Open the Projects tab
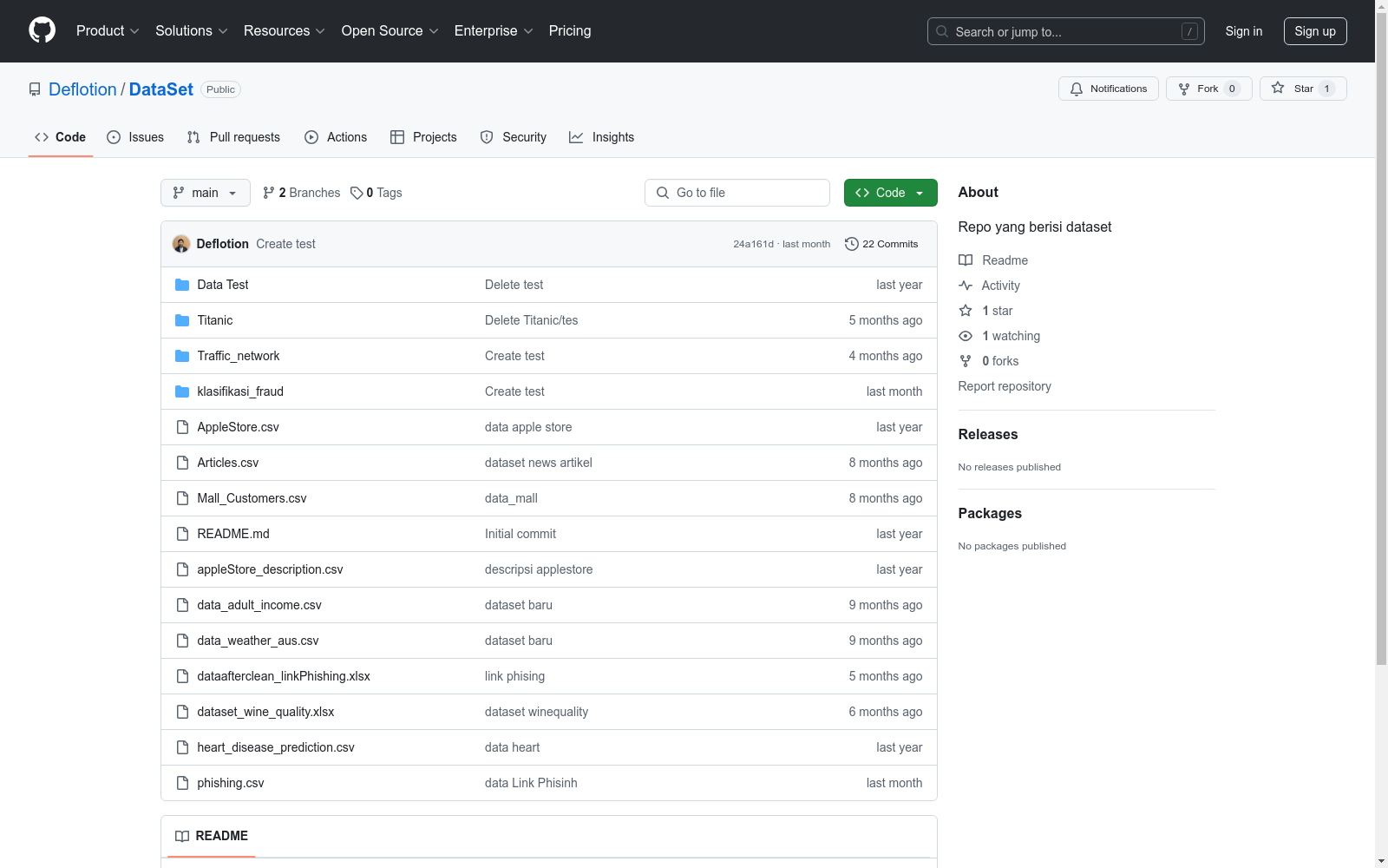Image resolution: width=1388 pixels, height=868 pixels. coord(423,137)
